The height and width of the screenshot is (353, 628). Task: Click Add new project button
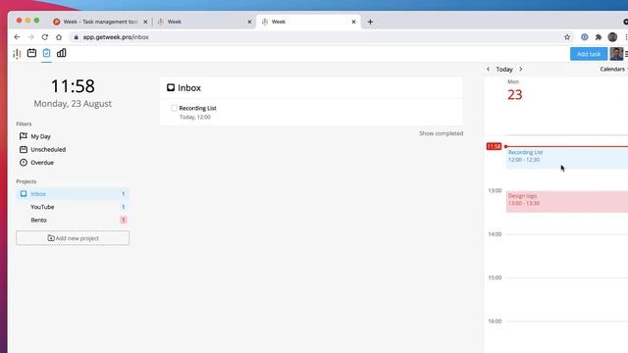73,238
